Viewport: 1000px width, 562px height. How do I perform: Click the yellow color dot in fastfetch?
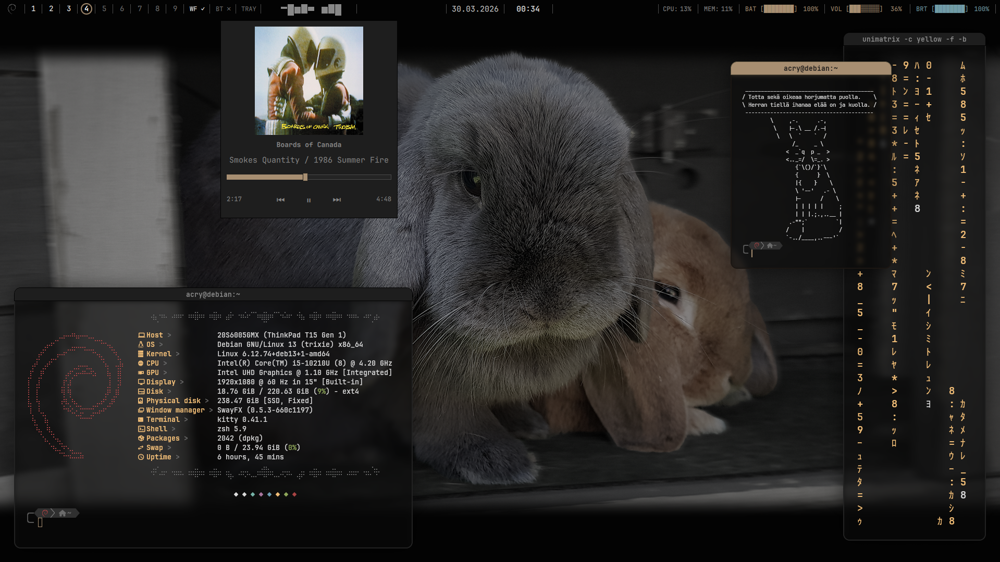tap(278, 494)
